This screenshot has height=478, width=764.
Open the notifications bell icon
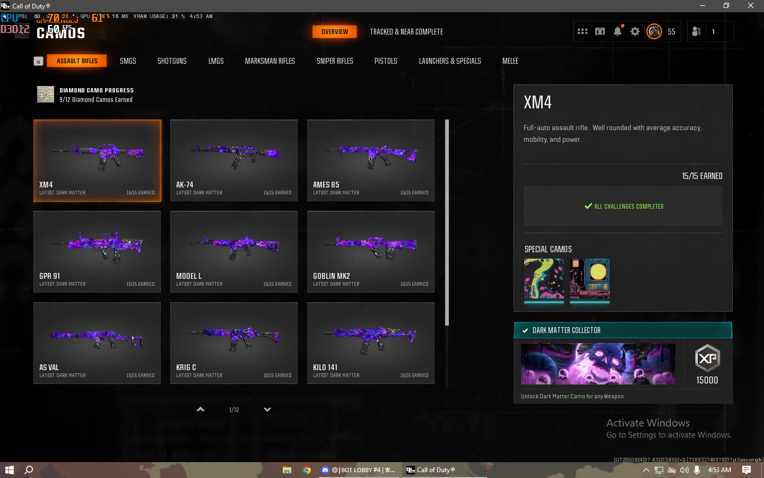click(x=618, y=31)
